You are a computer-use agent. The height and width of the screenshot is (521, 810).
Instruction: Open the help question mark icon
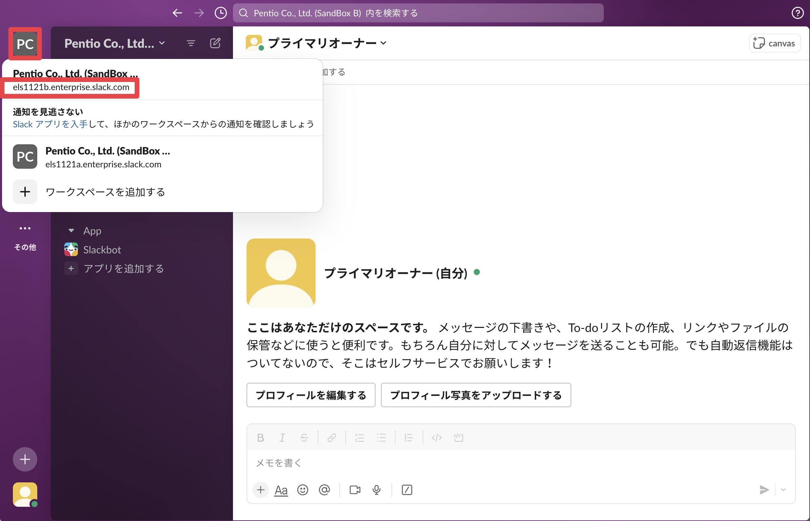[797, 13]
